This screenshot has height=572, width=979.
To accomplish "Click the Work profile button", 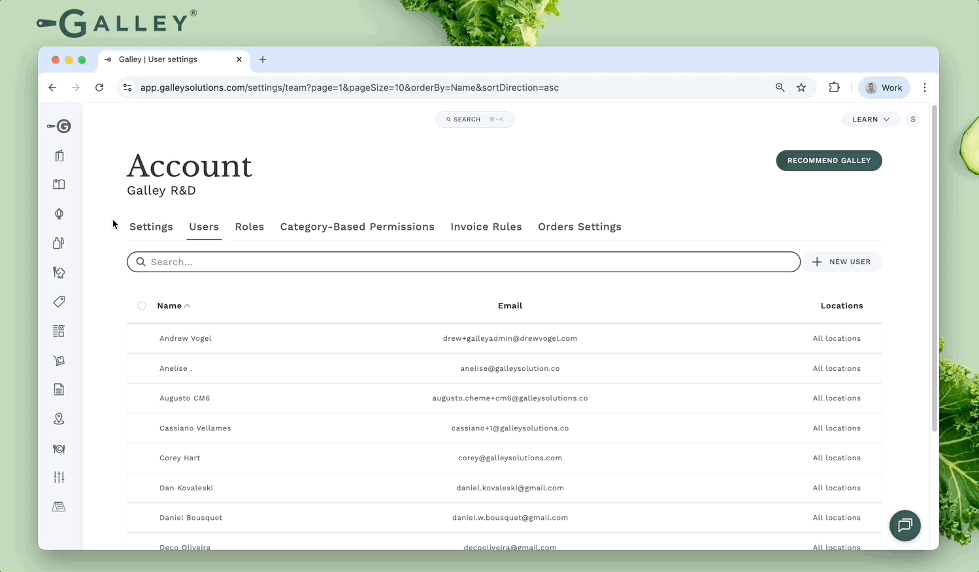I will point(884,87).
